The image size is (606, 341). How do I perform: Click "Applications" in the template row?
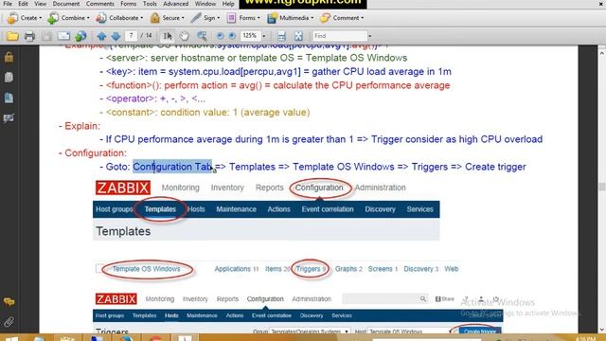click(x=233, y=269)
